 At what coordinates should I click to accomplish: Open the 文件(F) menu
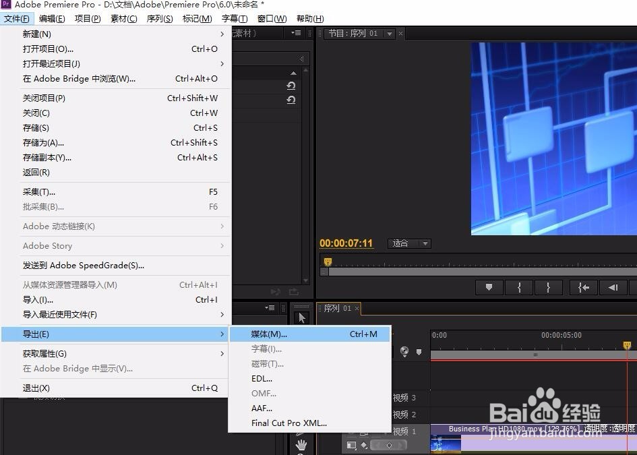click(x=17, y=19)
